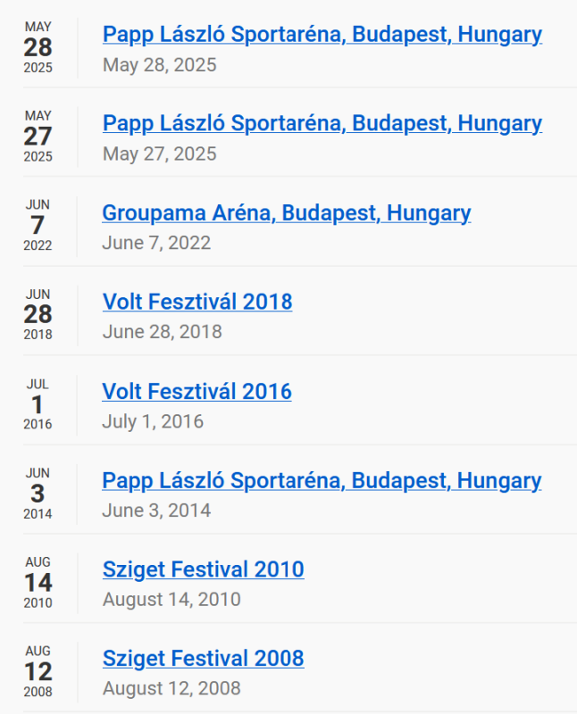Open Groupama Aréna, Budapest, Hungary link
The height and width of the screenshot is (714, 577).
click(286, 213)
